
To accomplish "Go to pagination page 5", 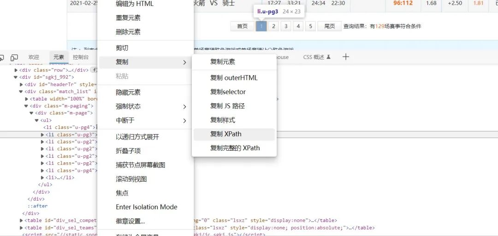I will coord(310,26).
